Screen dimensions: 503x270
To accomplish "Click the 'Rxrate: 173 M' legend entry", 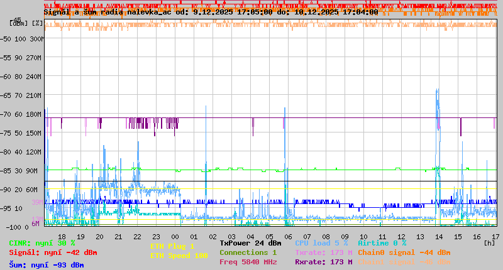I will pos(324,262).
